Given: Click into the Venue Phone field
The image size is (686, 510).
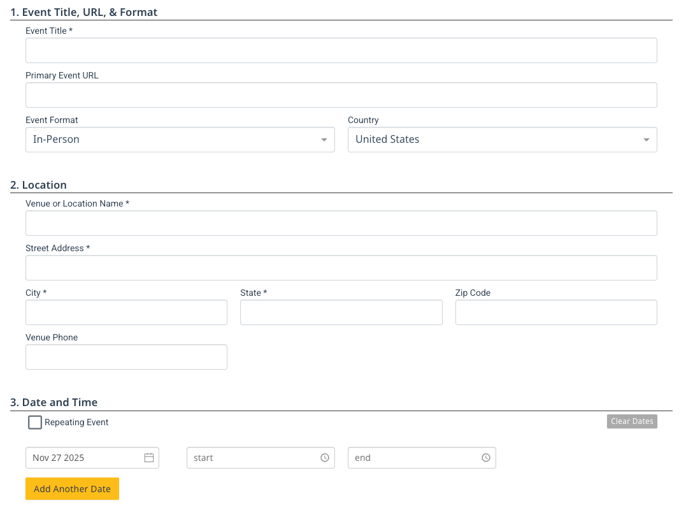Looking at the screenshot, I should coord(126,357).
